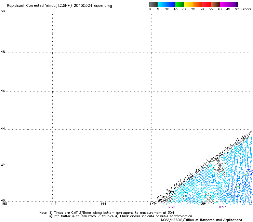Image resolution: width=253 pixels, height=222 pixels.
Task: Click the magenta-purple 40-50 knots color band
Action: 229,4
